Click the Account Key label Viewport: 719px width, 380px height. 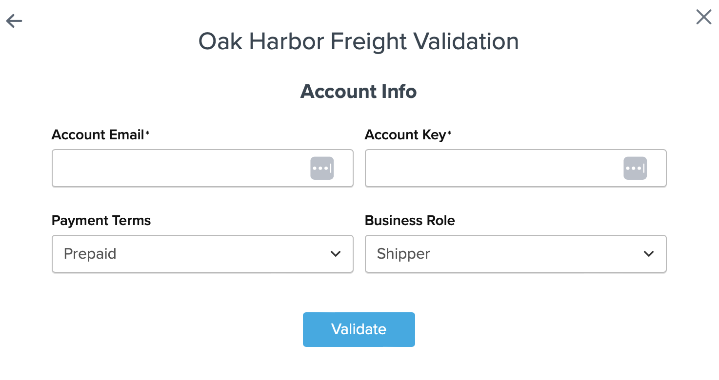[x=405, y=135]
